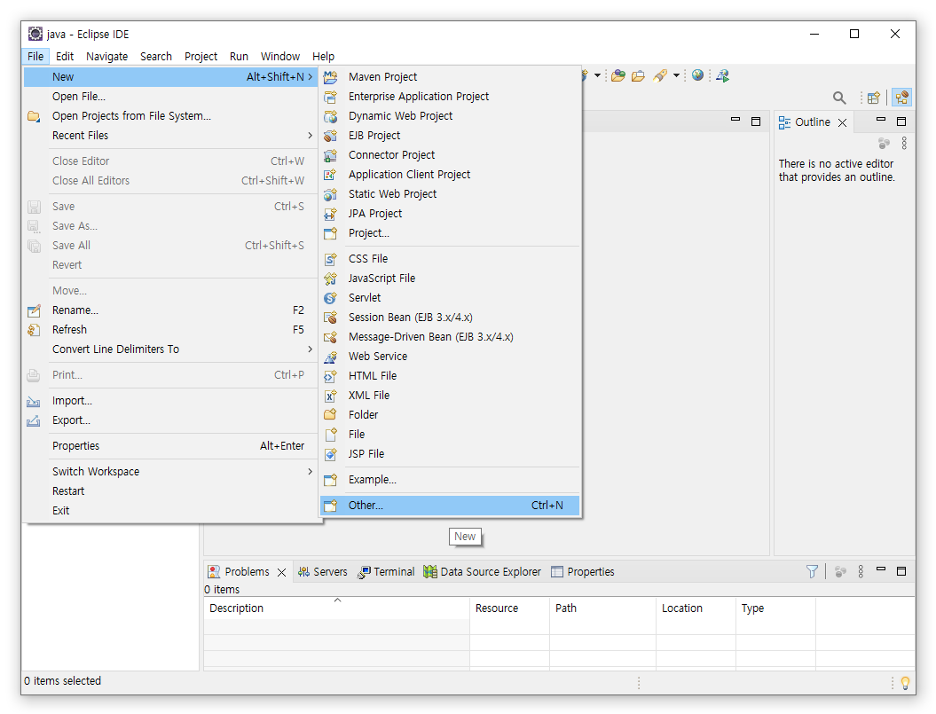Screen dimensions: 936x714
Task: Open the Window menu
Action: 280,57
